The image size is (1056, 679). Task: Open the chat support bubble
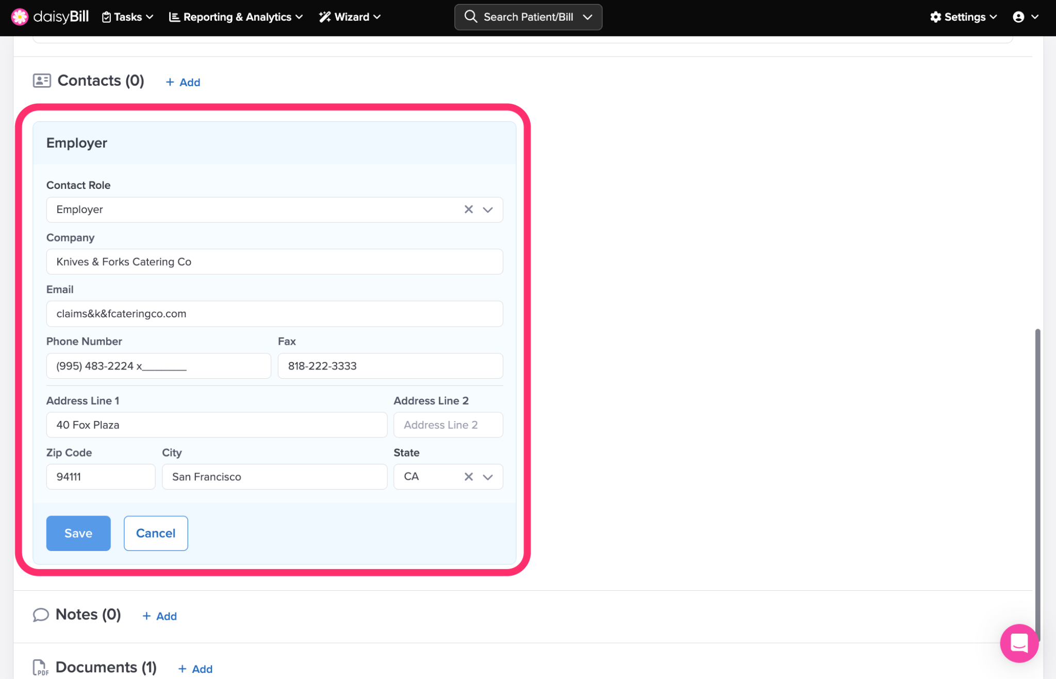point(1019,643)
